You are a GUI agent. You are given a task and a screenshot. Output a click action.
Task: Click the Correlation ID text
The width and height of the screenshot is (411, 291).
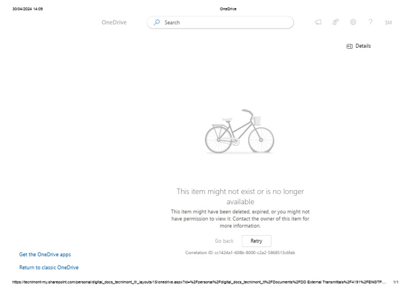point(240,252)
